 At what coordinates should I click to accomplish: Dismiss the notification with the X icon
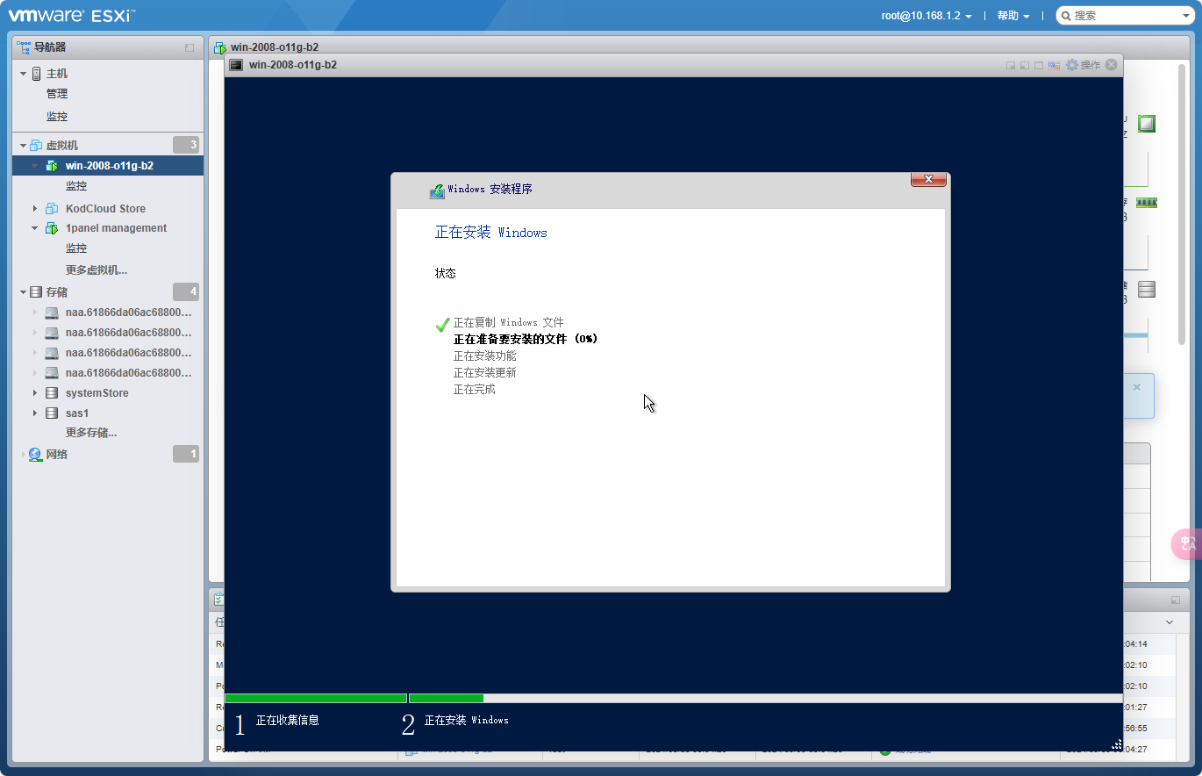[x=1137, y=387]
